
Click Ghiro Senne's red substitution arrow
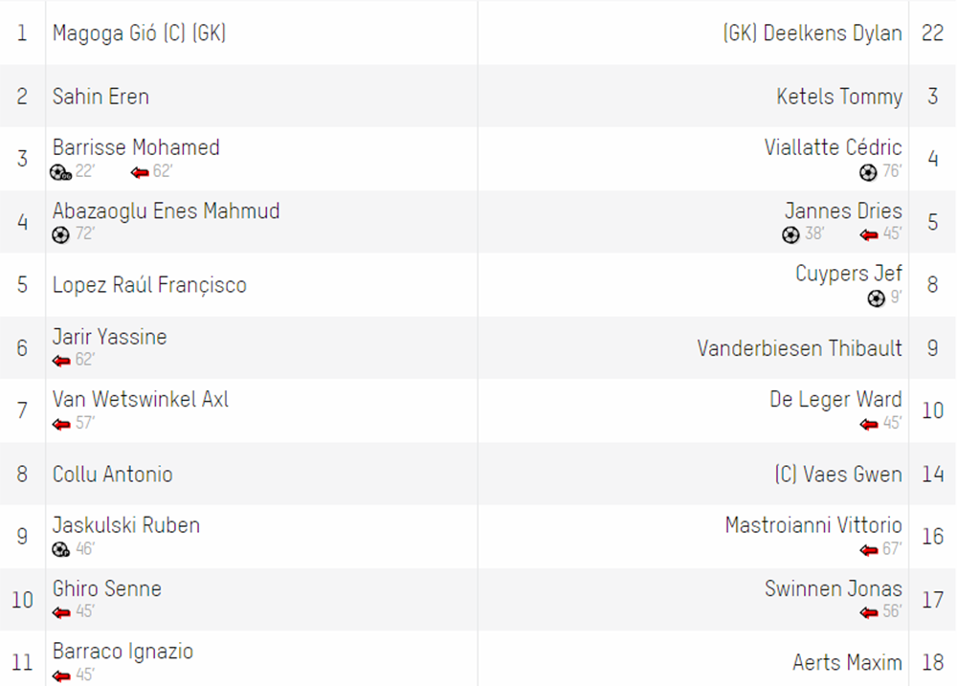pyautogui.click(x=61, y=612)
